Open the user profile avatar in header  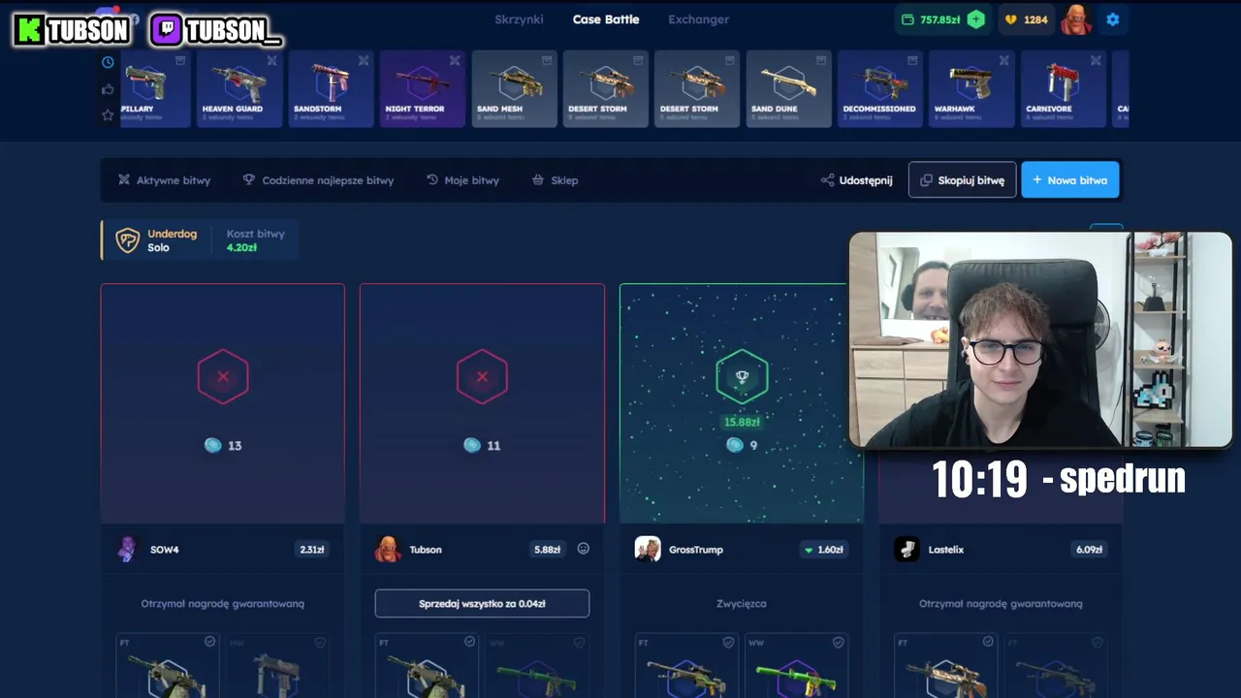[1077, 18]
